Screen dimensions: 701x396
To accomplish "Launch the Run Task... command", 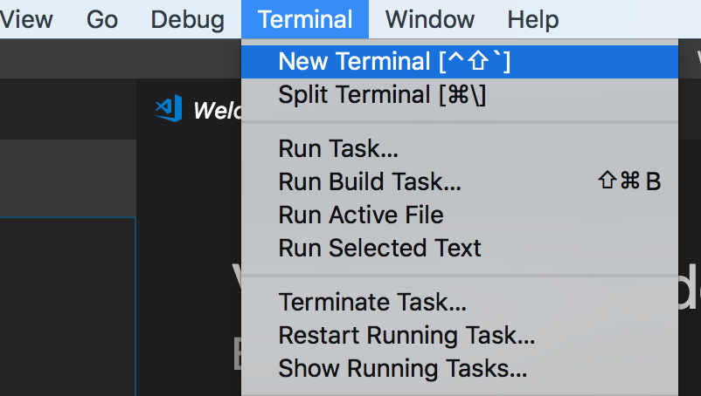I will tap(338, 149).
